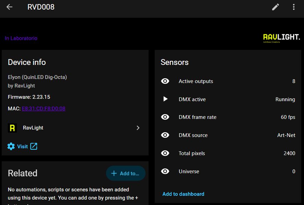This screenshot has height=205, width=304.
Task: Click the play icon for DMX active
Action: tap(165, 99)
